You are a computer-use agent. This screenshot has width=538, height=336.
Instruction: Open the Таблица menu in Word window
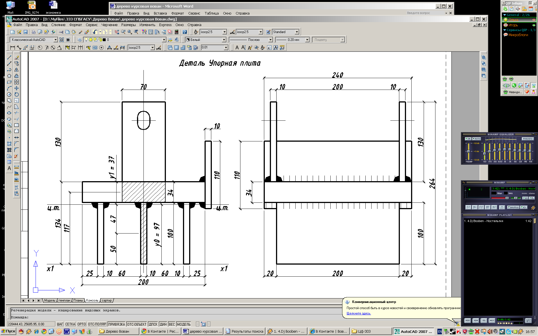tap(212, 13)
